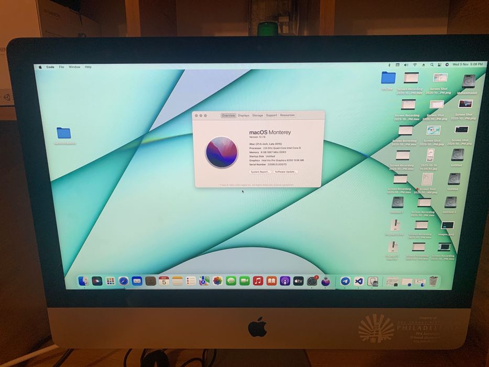Click the System Report button
The height and width of the screenshot is (367, 489).
pos(260,172)
